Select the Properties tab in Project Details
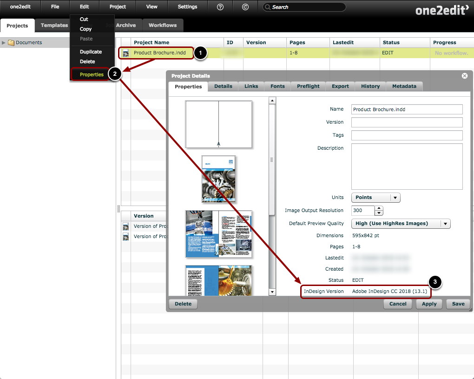474x379 pixels. [x=188, y=86]
